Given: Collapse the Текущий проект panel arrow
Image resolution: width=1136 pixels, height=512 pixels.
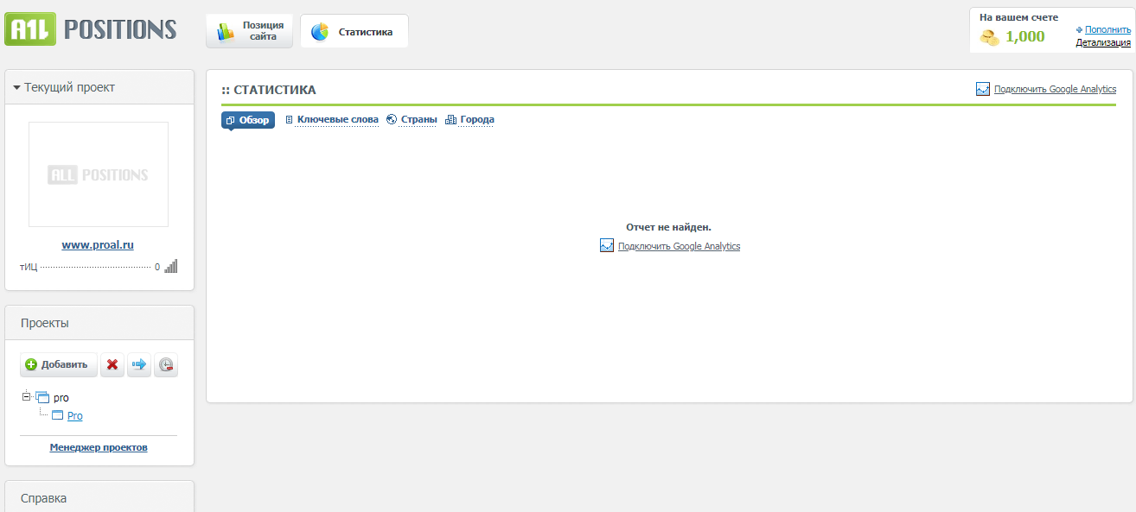Looking at the screenshot, I should coord(16,87).
